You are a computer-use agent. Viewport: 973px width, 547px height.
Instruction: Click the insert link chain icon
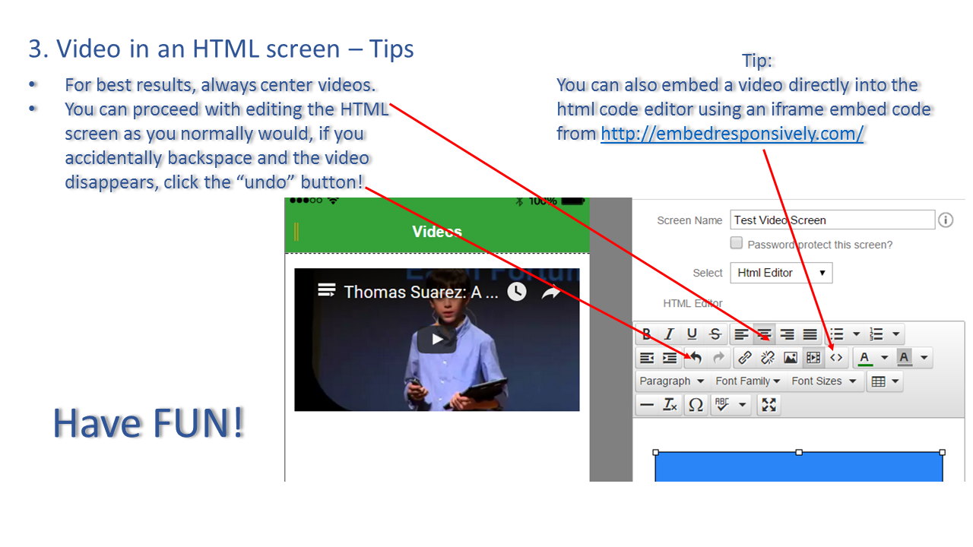(745, 358)
